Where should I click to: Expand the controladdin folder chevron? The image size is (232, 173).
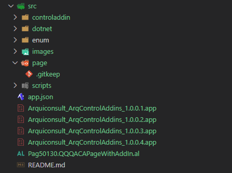pyautogui.click(x=15, y=17)
